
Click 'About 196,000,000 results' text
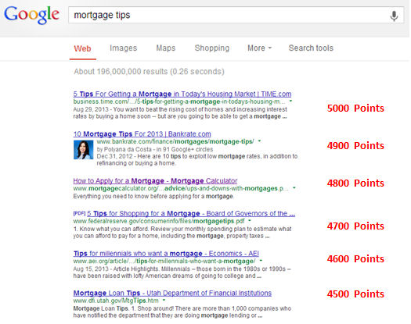[x=149, y=71]
